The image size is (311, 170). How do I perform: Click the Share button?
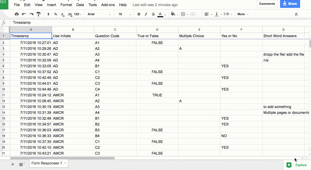point(290,4)
